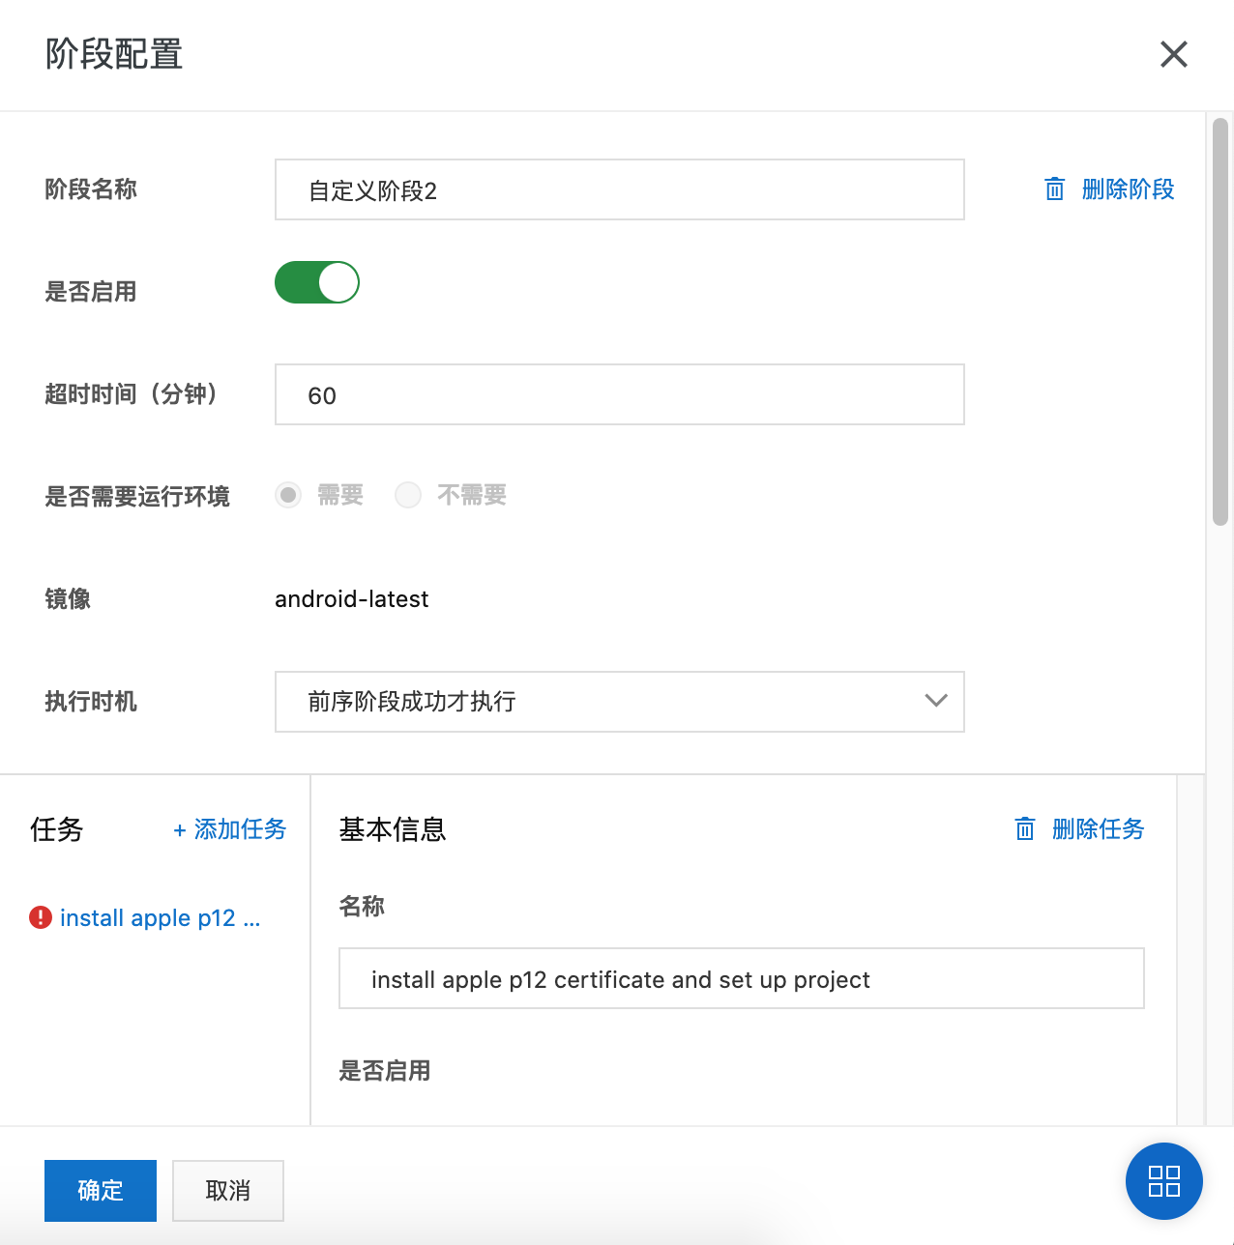The width and height of the screenshot is (1234, 1245).
Task: Select the 不需要 radio button
Action: (x=408, y=495)
